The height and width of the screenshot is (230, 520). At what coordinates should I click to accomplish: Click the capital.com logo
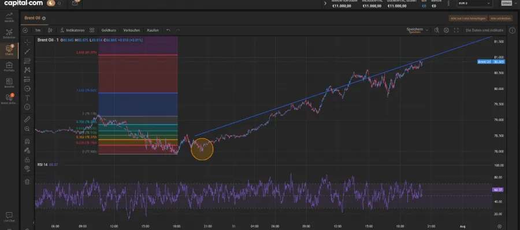tap(24, 3)
